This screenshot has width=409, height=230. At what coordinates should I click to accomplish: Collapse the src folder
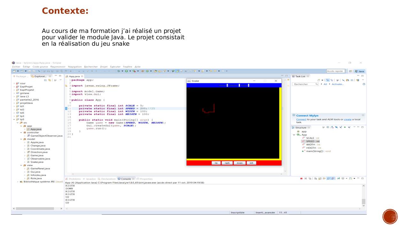coord(18,122)
